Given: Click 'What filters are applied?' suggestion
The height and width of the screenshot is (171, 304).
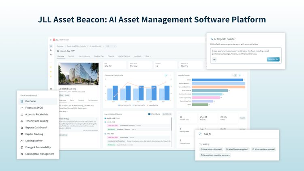Looking at the screenshot, I should (237, 149).
